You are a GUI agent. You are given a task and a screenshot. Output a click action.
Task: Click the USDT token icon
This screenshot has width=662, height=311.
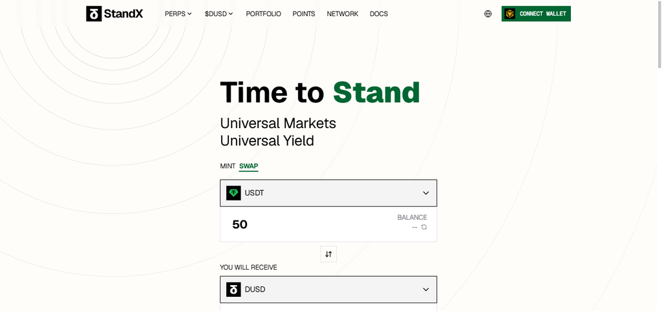point(233,193)
